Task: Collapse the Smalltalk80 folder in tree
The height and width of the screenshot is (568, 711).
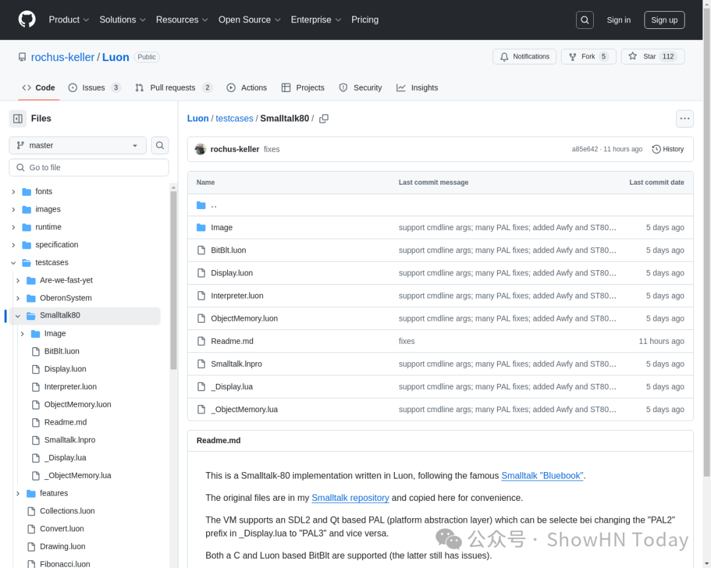Action: [x=18, y=316]
